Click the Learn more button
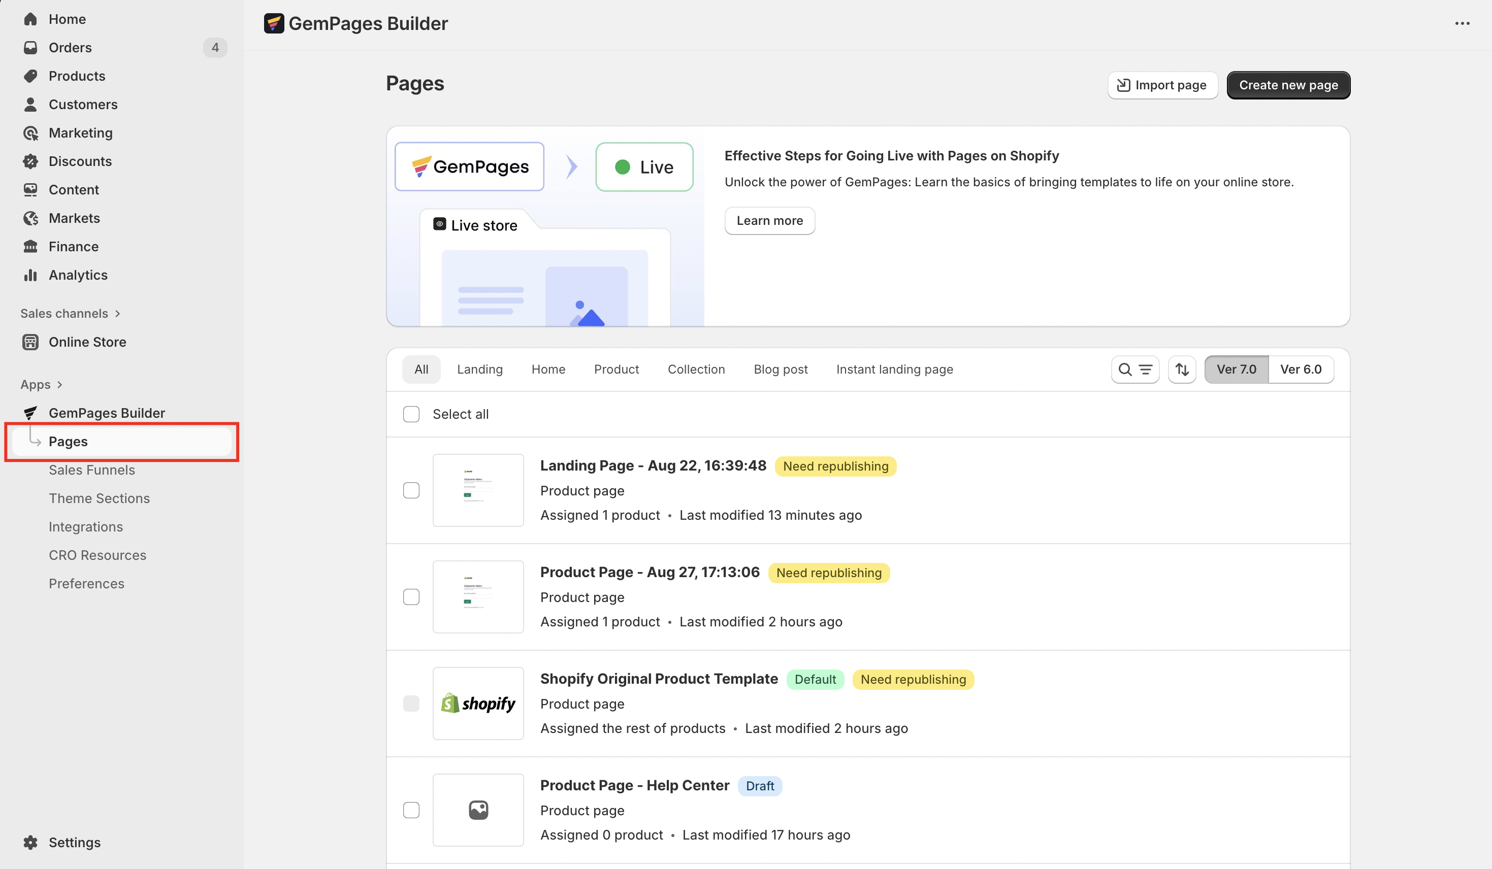Image resolution: width=1492 pixels, height=869 pixels. tap(769, 221)
